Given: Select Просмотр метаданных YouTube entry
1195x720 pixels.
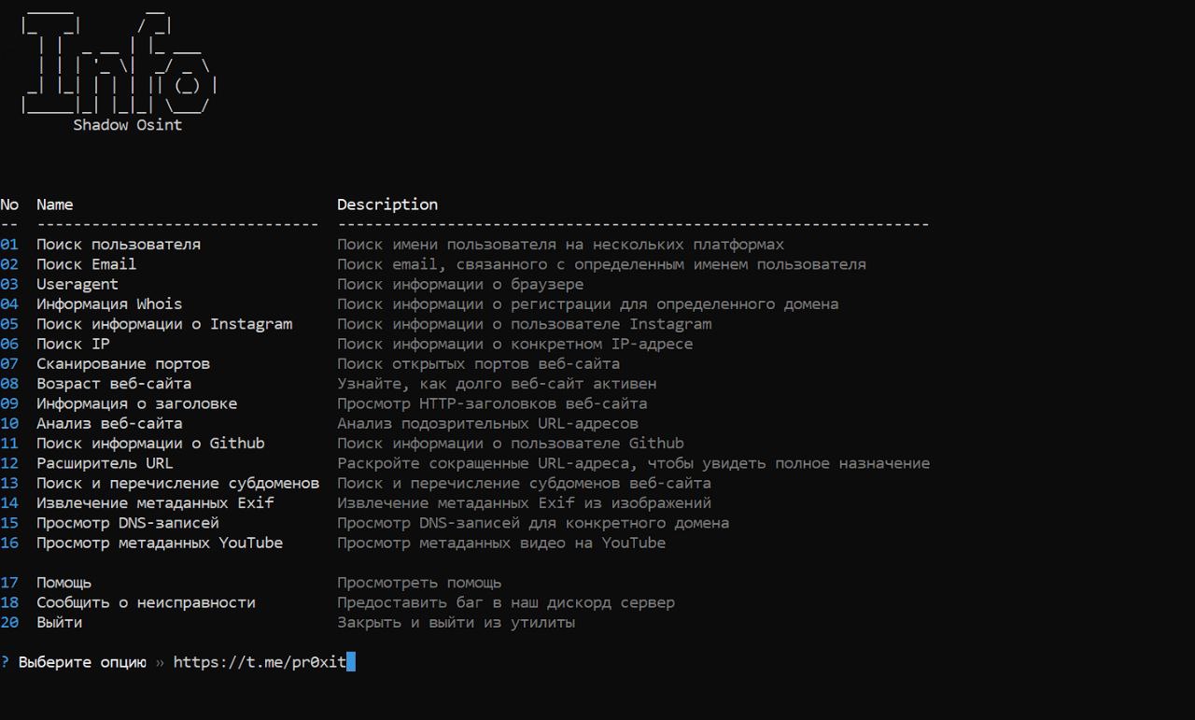Looking at the screenshot, I should (160, 543).
